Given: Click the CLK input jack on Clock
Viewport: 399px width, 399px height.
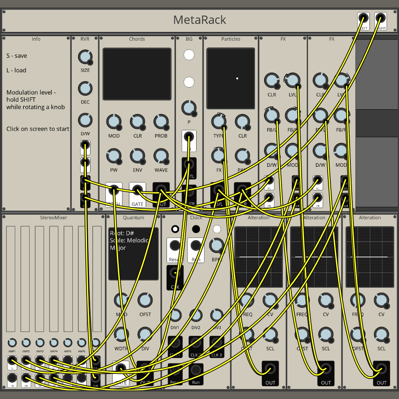Looking at the screenshot, I should pos(175,273).
